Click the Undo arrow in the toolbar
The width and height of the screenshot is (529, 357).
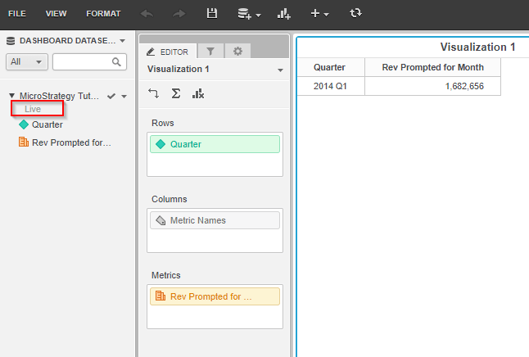click(x=147, y=14)
